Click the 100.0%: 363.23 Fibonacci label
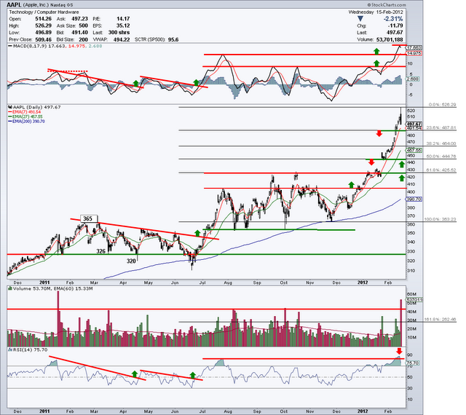This screenshot has width=466, height=415. point(440,219)
